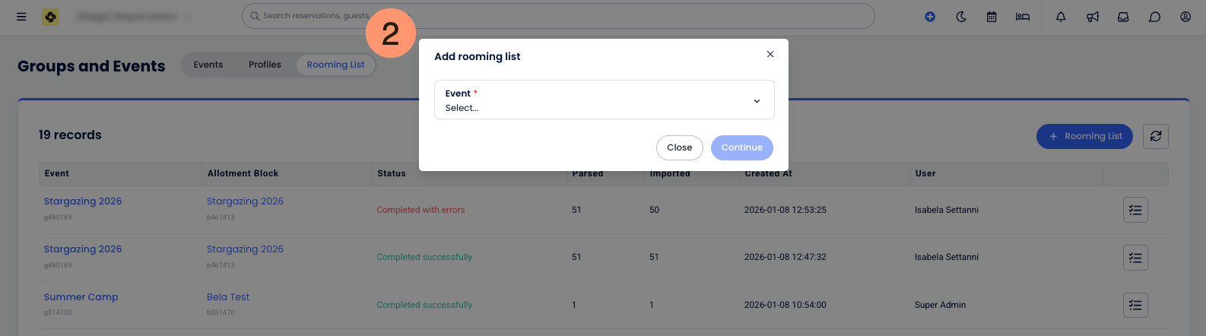Viewport: 1206px width, 336px height.
Task: Click the megaphone announcements icon
Action: pos(1093,17)
